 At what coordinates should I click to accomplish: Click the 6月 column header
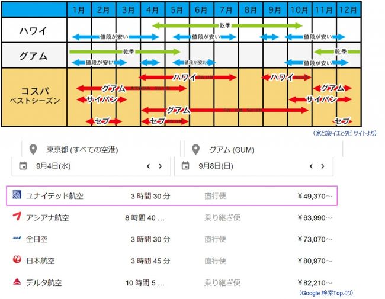click(x=201, y=10)
